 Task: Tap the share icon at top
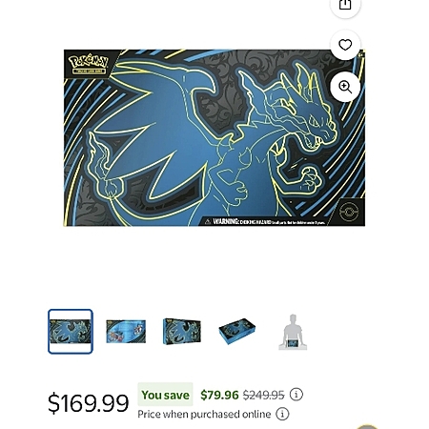tap(345, 5)
